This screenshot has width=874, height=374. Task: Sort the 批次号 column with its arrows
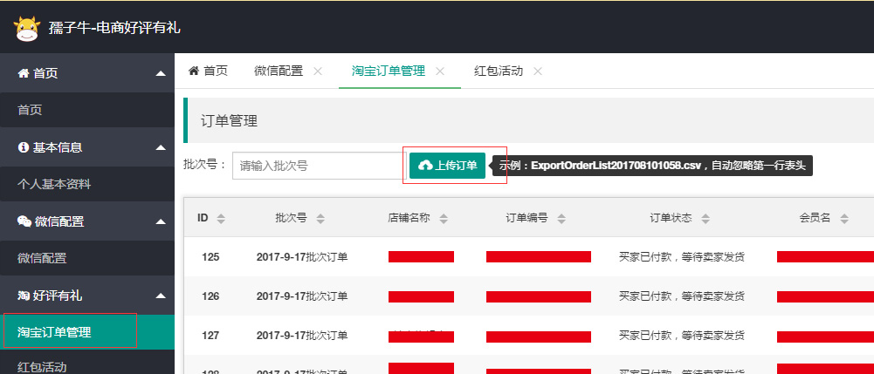(x=320, y=219)
